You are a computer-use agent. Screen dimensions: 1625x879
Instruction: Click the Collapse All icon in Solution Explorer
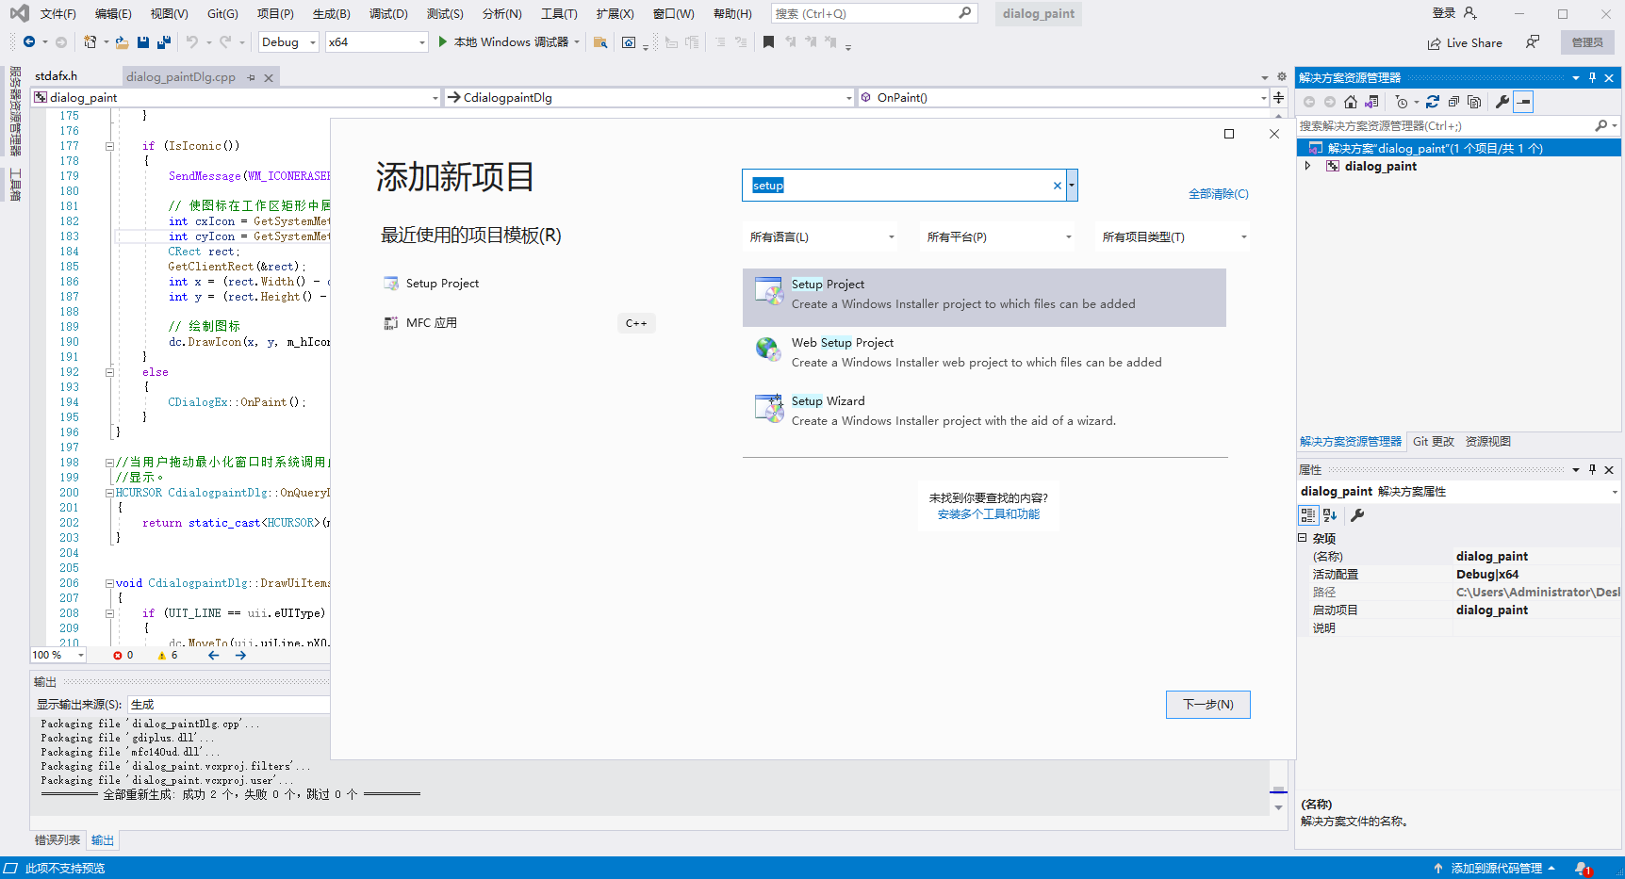[1453, 102]
